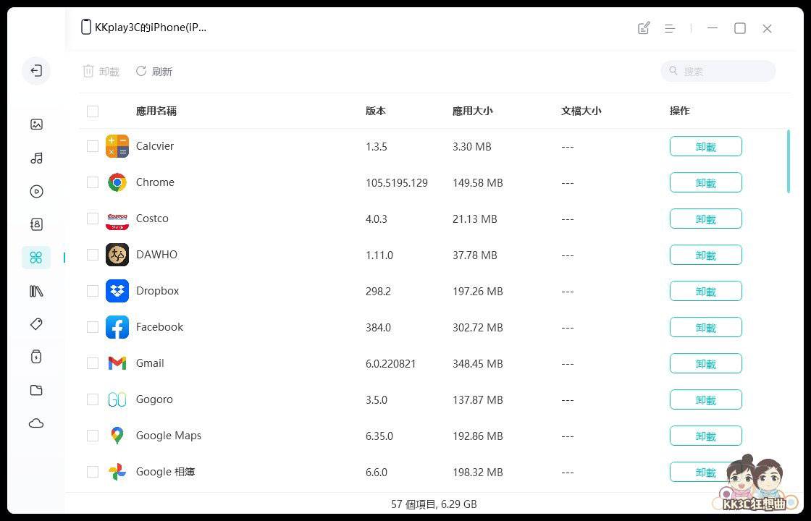
Task: Click the 文檔大小 column header
Action: tap(581, 111)
